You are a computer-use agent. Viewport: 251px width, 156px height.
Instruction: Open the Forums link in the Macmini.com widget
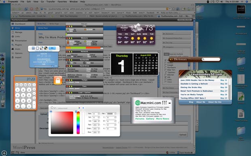(x=140, y=119)
